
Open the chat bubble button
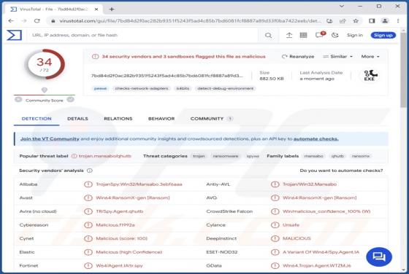click(x=379, y=257)
